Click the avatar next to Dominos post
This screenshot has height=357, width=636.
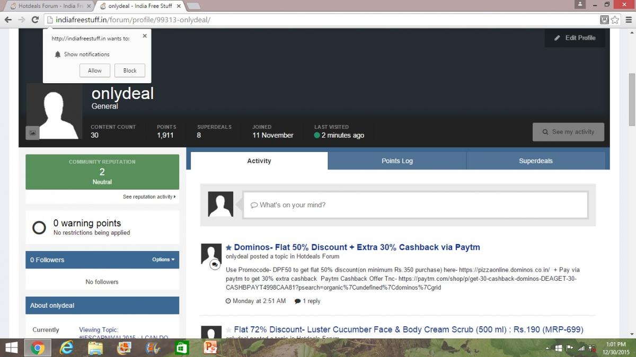[x=211, y=254]
